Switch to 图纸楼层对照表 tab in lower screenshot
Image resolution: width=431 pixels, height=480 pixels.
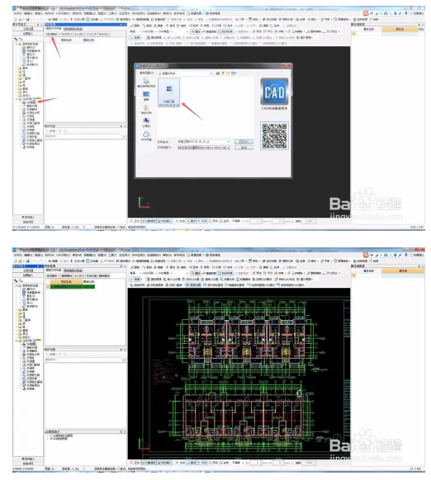coord(73,271)
